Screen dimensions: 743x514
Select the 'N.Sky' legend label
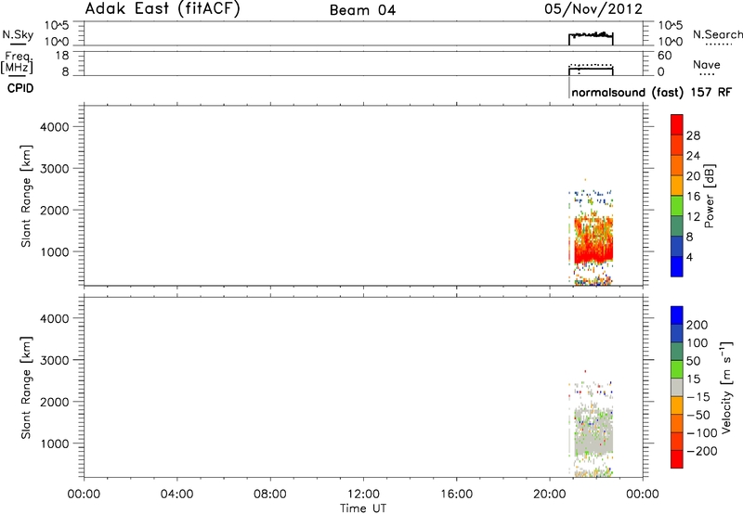click(x=18, y=34)
